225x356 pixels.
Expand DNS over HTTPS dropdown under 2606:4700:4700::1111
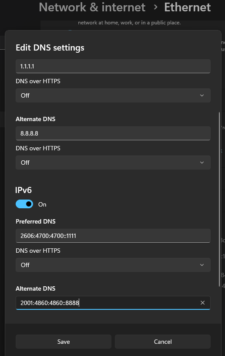click(x=113, y=265)
